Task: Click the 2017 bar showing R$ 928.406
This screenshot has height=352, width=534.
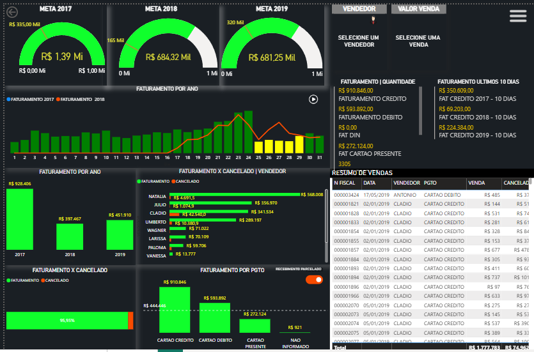Action: (20, 219)
